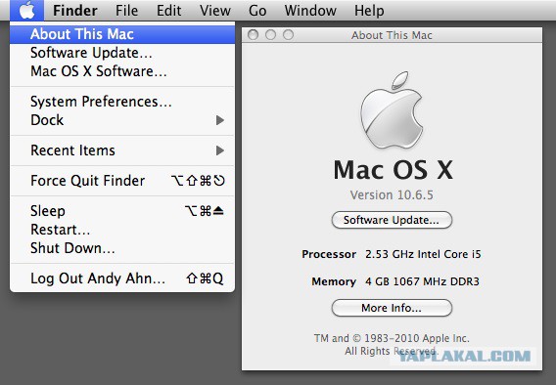The image size is (556, 385).
Task: Choose Software Update... from the Apple menu
Action: point(122,53)
